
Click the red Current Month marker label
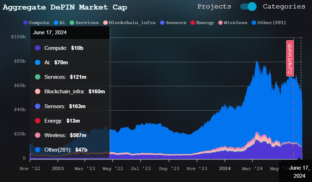coord(290,58)
